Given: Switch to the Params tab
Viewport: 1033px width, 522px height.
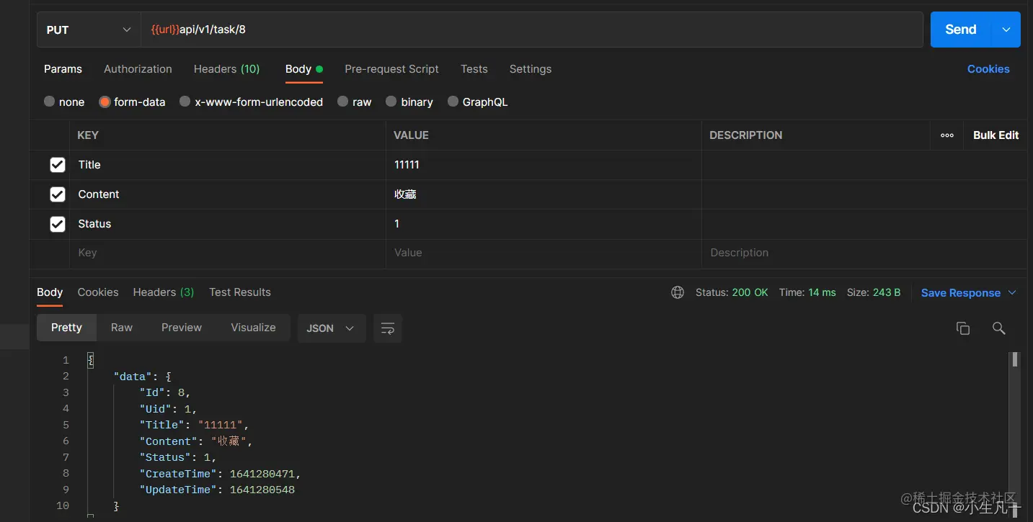Looking at the screenshot, I should point(63,69).
